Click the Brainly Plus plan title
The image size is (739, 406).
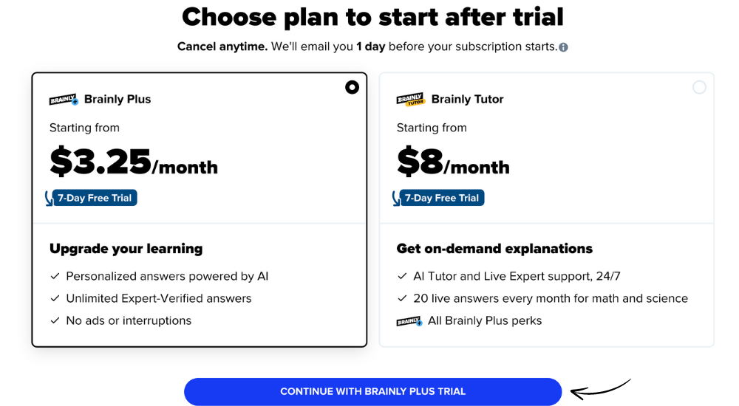coord(118,100)
